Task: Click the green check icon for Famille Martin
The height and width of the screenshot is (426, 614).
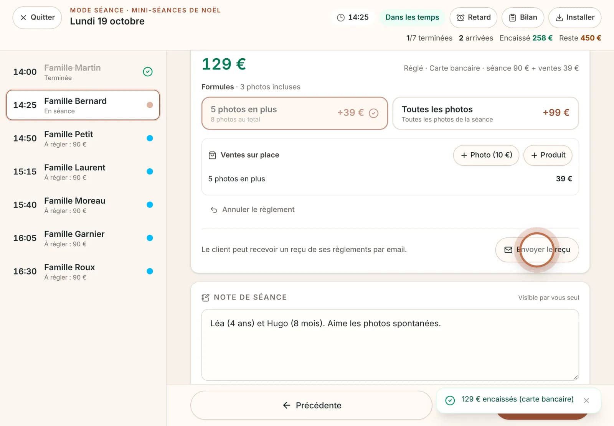Action: [148, 72]
